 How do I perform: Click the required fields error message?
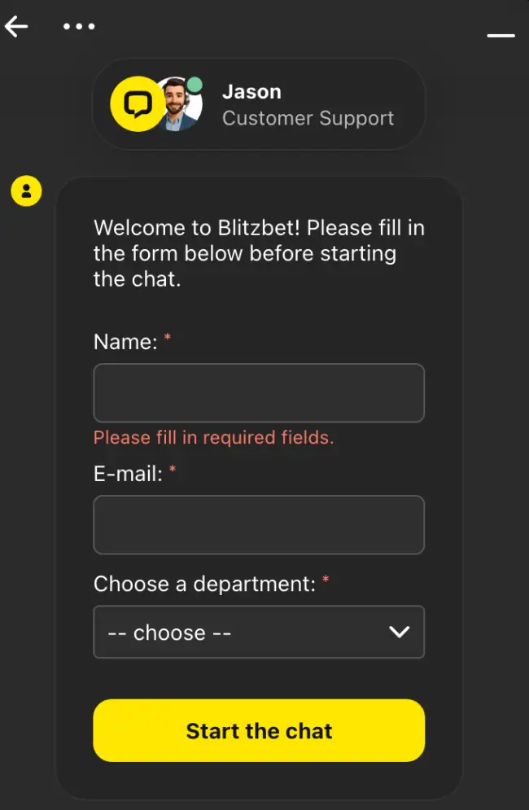click(214, 437)
